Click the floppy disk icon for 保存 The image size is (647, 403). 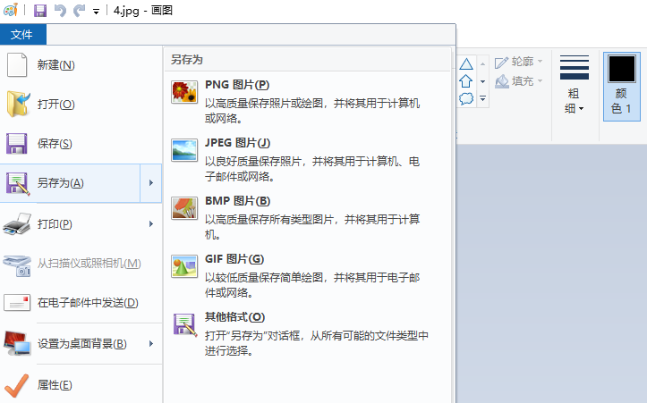16,143
